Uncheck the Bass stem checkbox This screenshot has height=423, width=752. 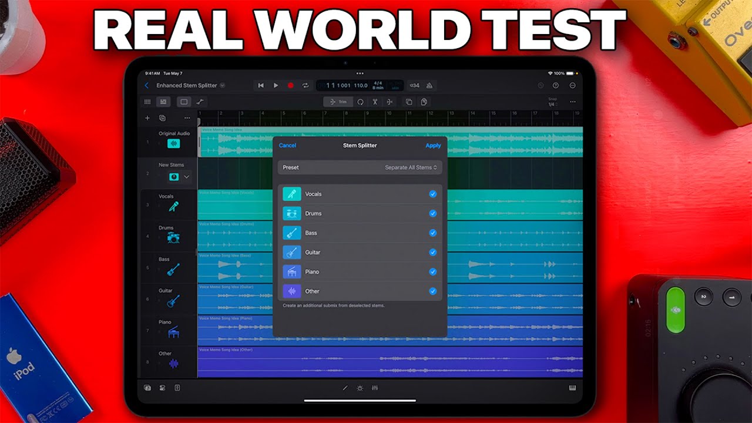tap(433, 233)
